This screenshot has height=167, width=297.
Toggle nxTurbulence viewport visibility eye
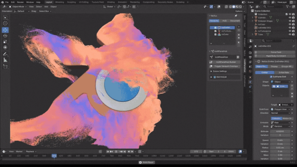pyautogui.click(x=290, y=31)
